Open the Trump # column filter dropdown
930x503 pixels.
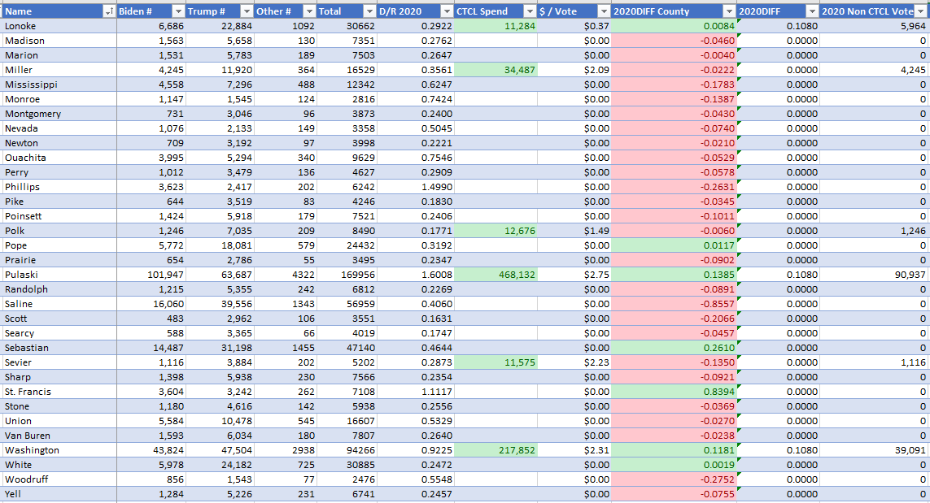tap(247, 11)
